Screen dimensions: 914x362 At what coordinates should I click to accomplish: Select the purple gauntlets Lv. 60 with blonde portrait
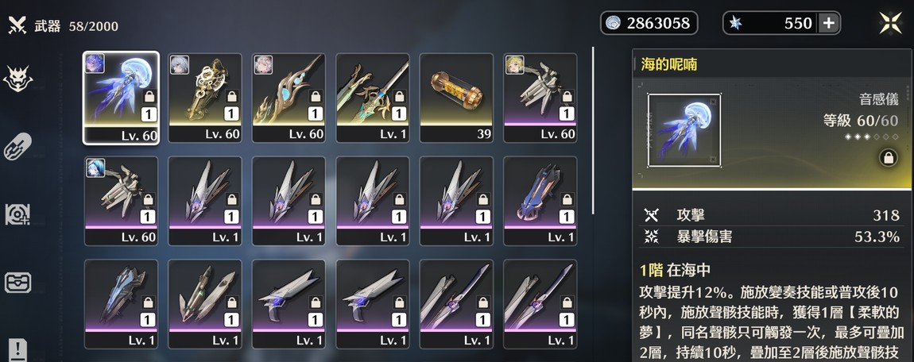tap(540, 98)
